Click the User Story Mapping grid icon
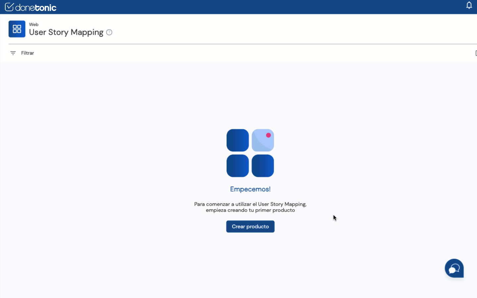The image size is (477, 298). point(17,29)
